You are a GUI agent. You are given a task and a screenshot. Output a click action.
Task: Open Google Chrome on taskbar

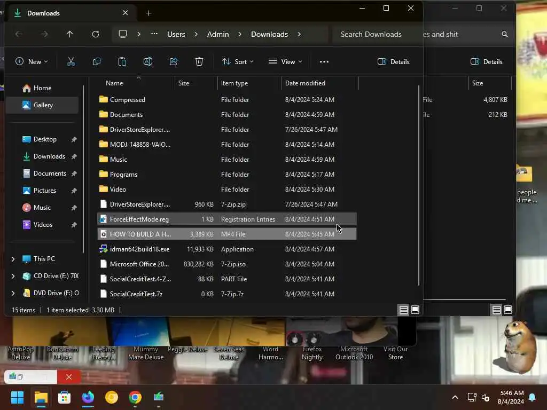click(135, 397)
